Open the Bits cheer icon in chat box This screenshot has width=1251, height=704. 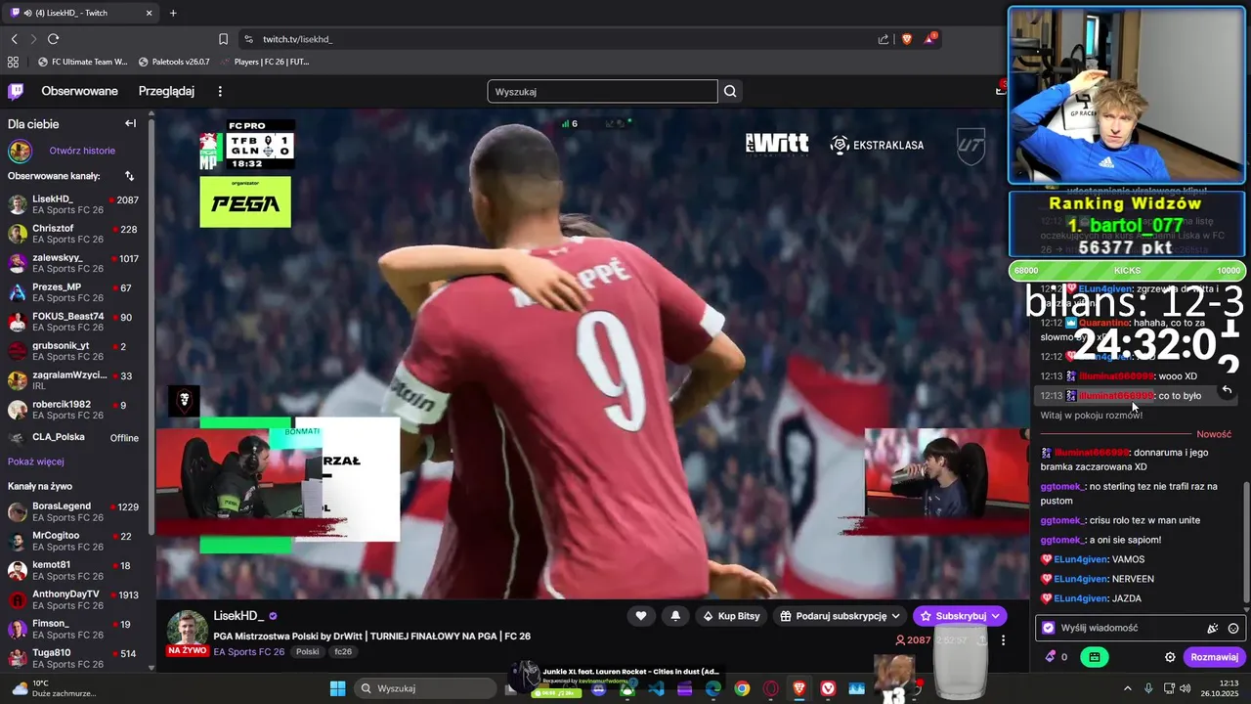click(1213, 628)
